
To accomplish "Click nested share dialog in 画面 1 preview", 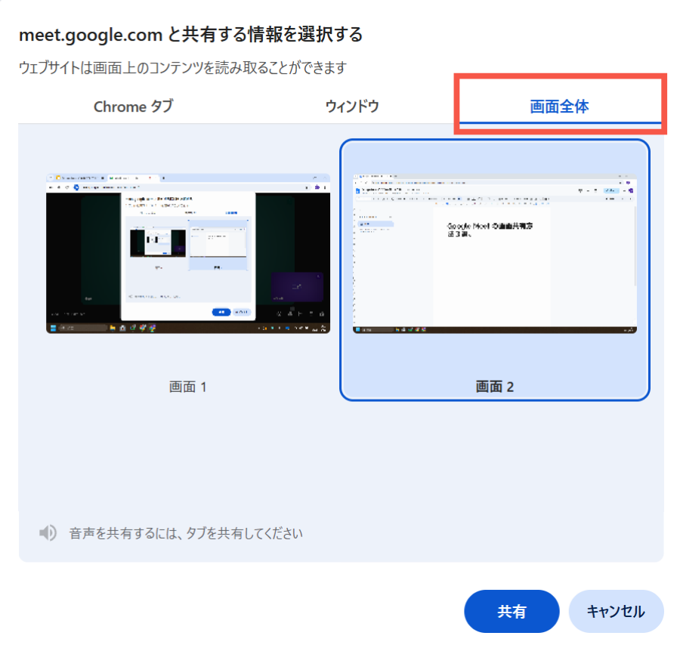I will (x=188, y=257).
